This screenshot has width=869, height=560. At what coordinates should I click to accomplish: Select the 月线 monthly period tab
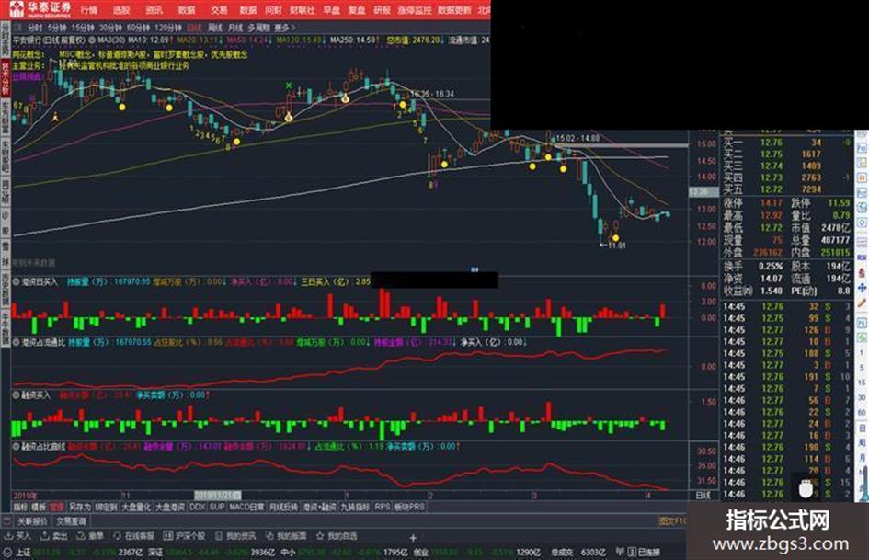[x=235, y=28]
